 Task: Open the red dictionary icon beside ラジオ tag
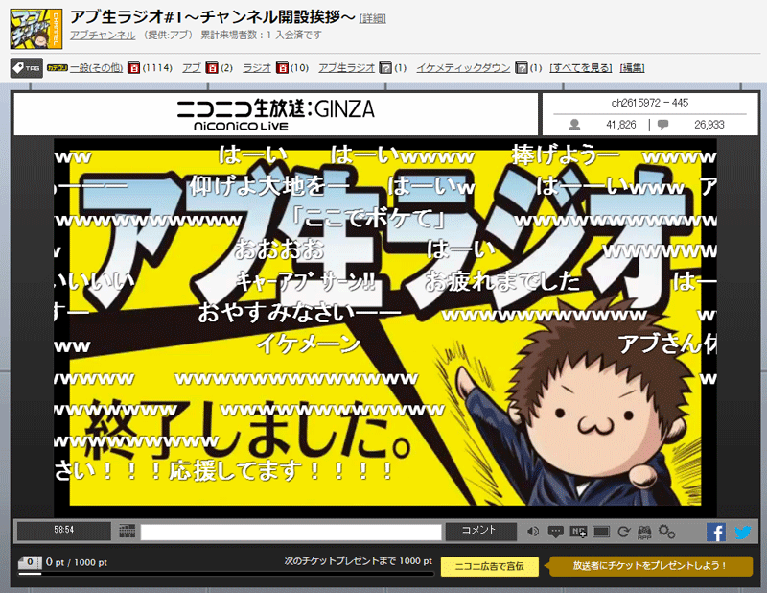point(282,68)
